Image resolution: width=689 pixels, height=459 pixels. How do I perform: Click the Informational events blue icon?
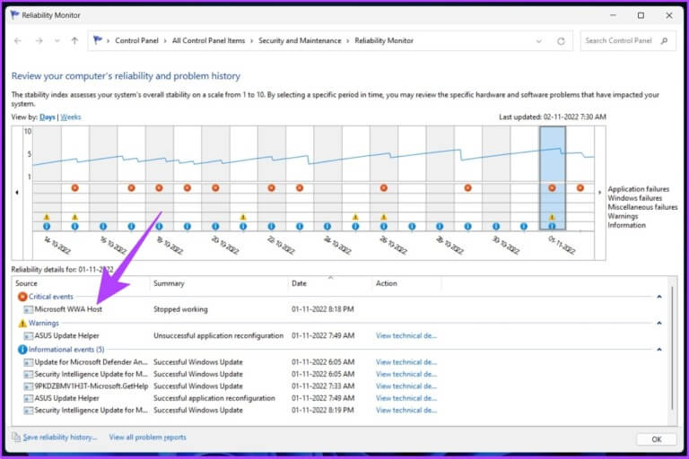(x=22, y=350)
